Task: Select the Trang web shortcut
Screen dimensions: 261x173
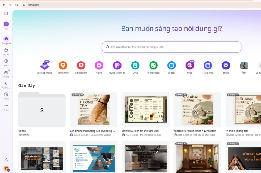Action: (x=208, y=67)
